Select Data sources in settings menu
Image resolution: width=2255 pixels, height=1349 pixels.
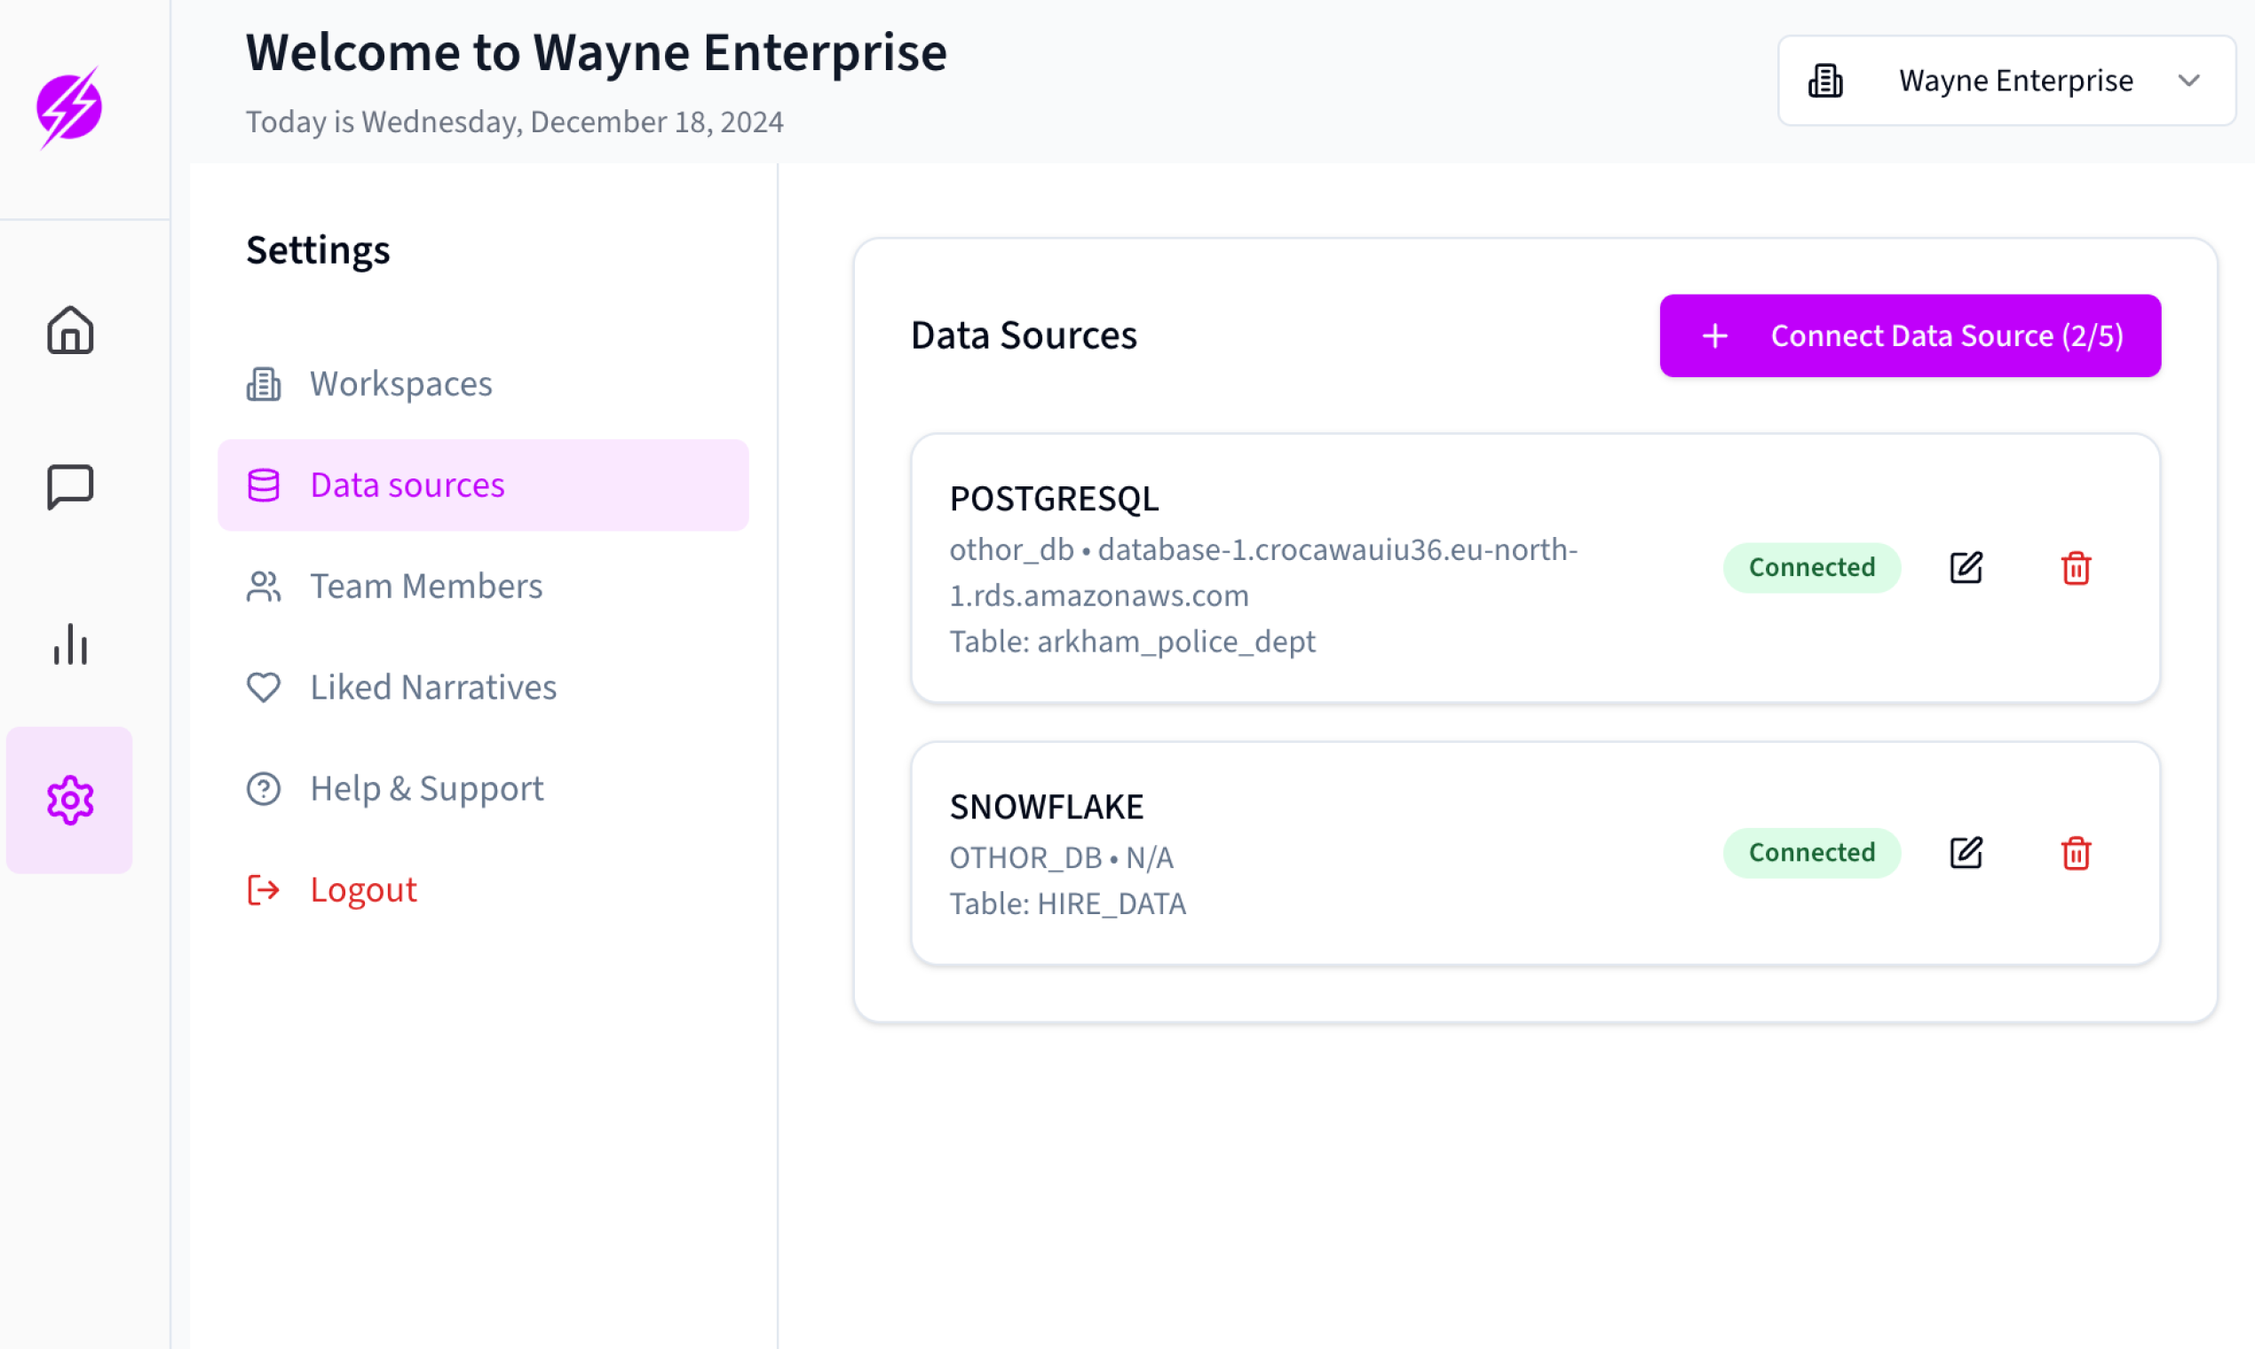[407, 485]
